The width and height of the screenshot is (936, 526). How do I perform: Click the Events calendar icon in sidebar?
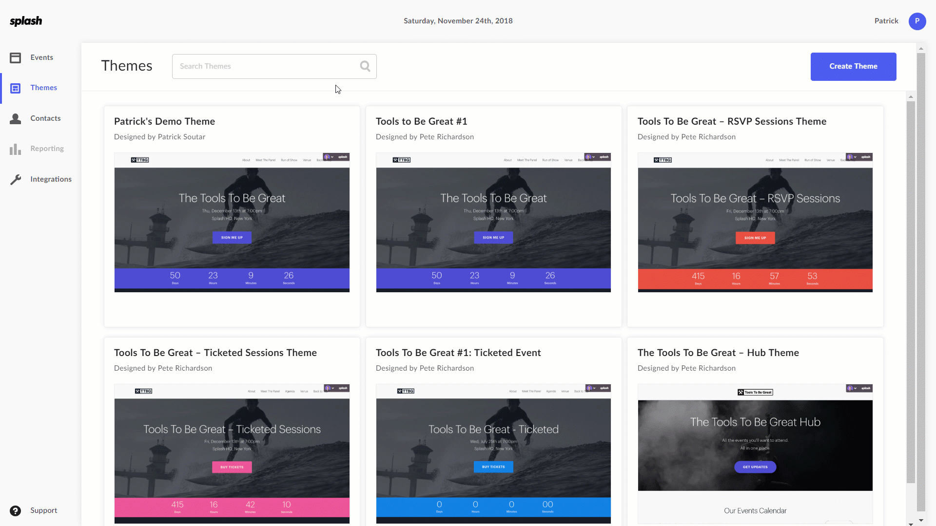pyautogui.click(x=15, y=57)
